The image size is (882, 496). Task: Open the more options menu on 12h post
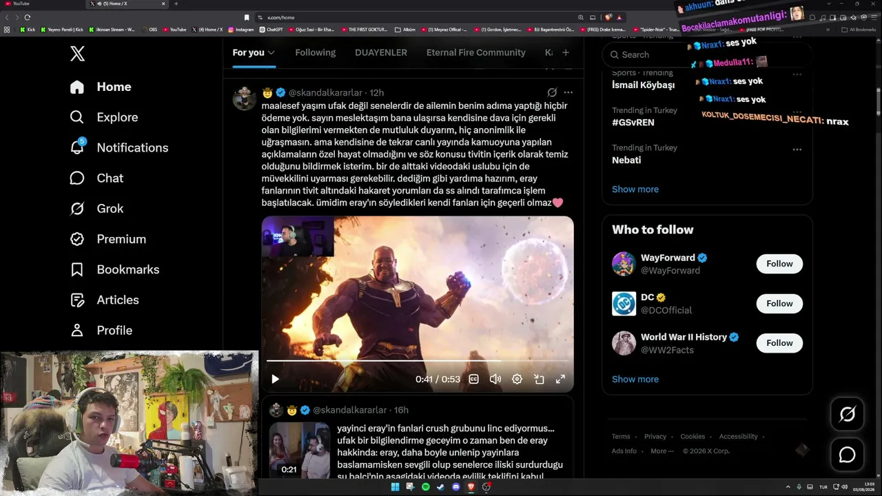tap(568, 92)
